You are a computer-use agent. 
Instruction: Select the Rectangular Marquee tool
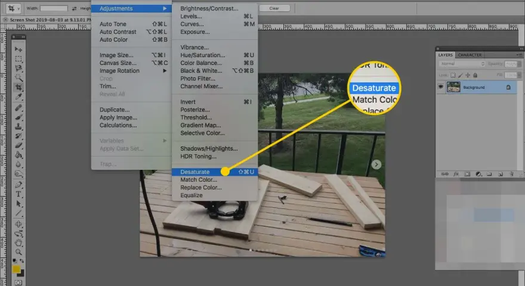point(18,59)
